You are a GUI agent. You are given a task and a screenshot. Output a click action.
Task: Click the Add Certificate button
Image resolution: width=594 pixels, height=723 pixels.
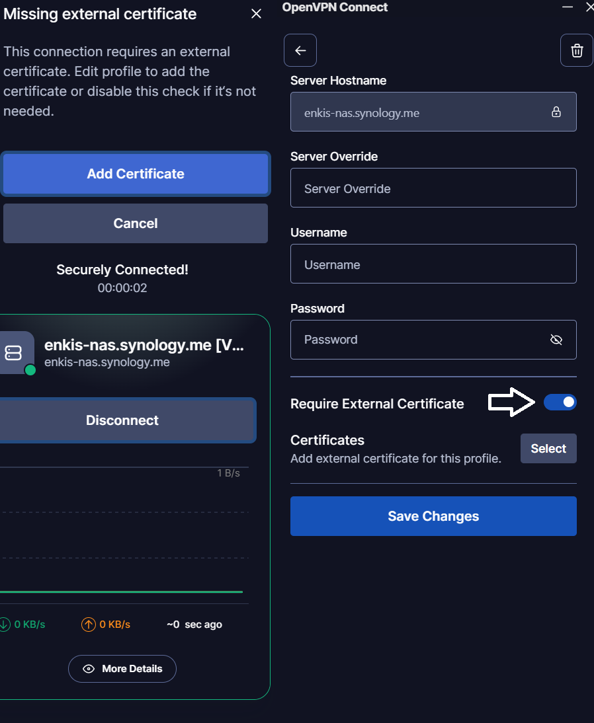[136, 174]
